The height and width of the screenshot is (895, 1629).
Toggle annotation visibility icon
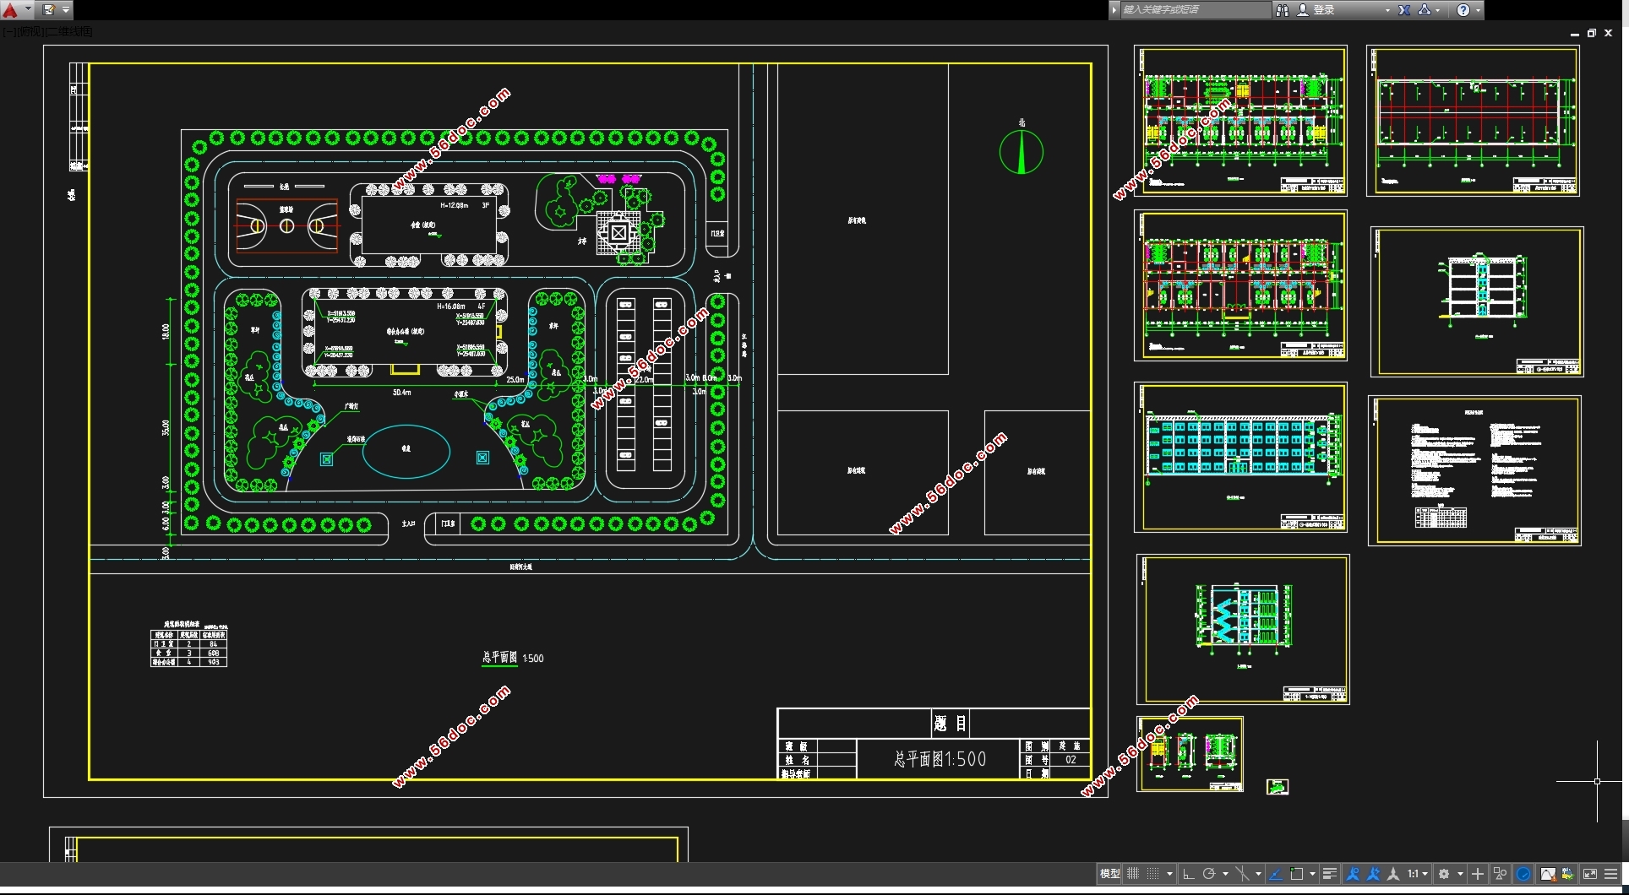click(1353, 874)
